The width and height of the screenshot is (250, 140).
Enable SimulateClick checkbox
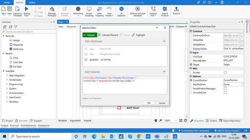[x=225, y=92]
